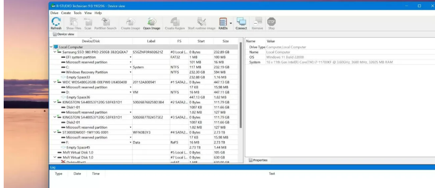Switch to the Properties tab
This screenshot has height=188, width=435.
(259, 160)
